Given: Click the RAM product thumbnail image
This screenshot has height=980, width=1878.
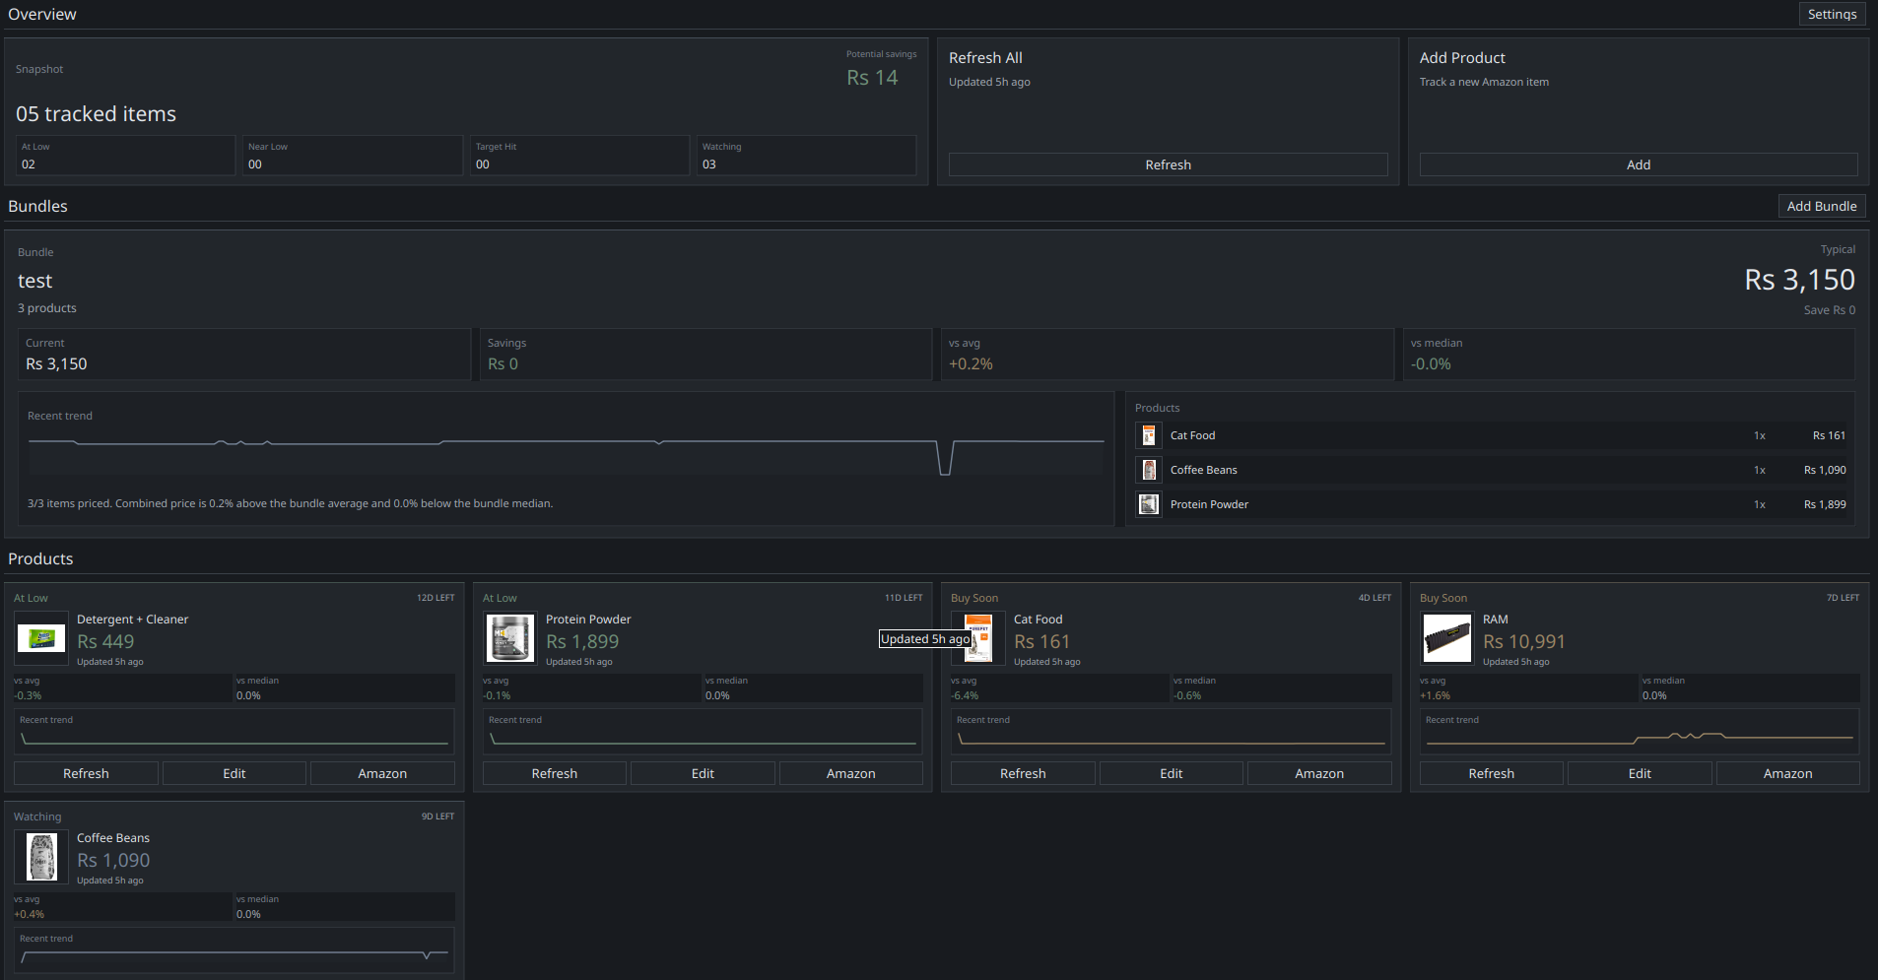Looking at the screenshot, I should tap(1446, 638).
